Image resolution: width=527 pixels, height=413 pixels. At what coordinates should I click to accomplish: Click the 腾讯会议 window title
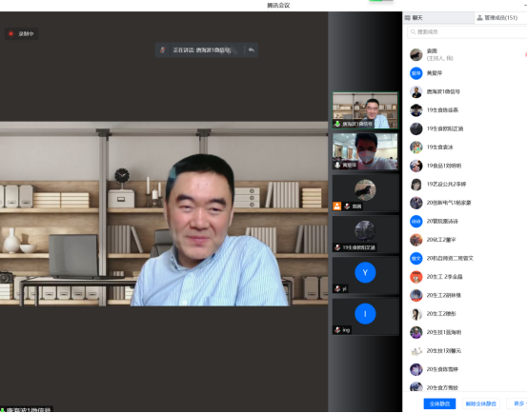tap(278, 5)
